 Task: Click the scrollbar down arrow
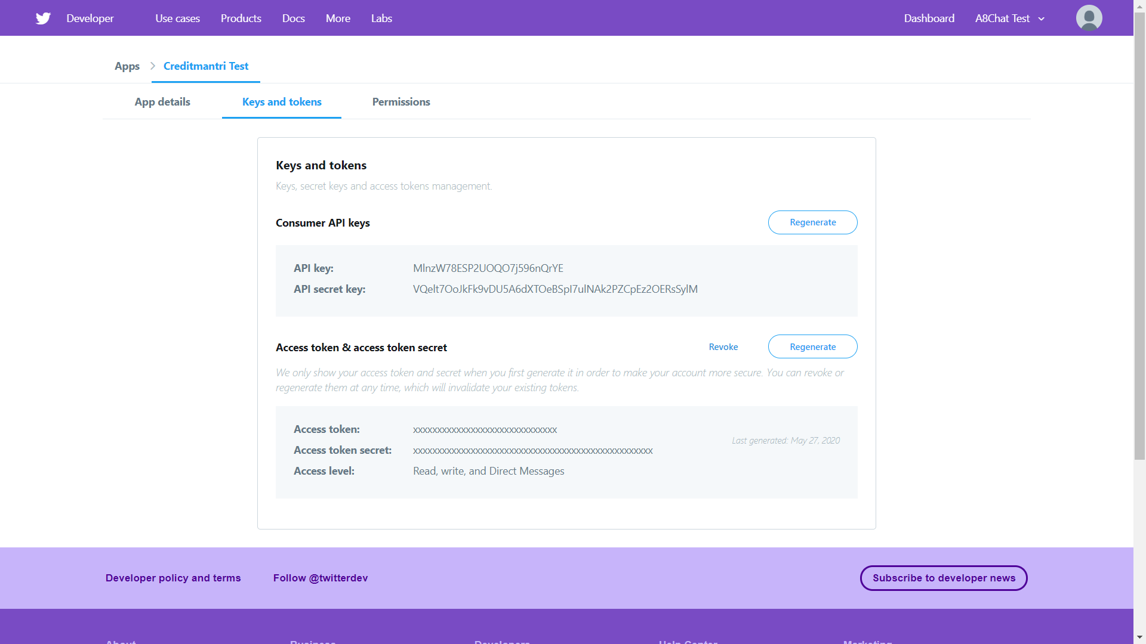(x=1139, y=637)
